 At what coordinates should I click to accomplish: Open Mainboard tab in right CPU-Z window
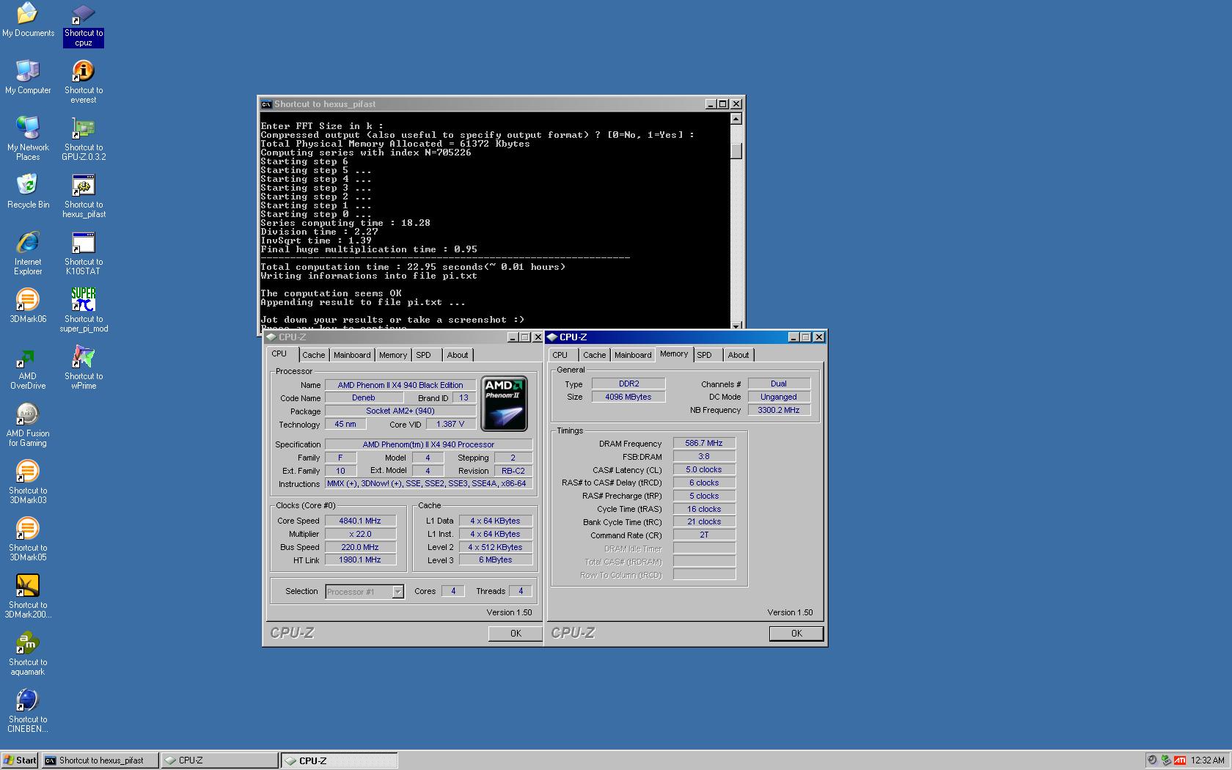[633, 355]
